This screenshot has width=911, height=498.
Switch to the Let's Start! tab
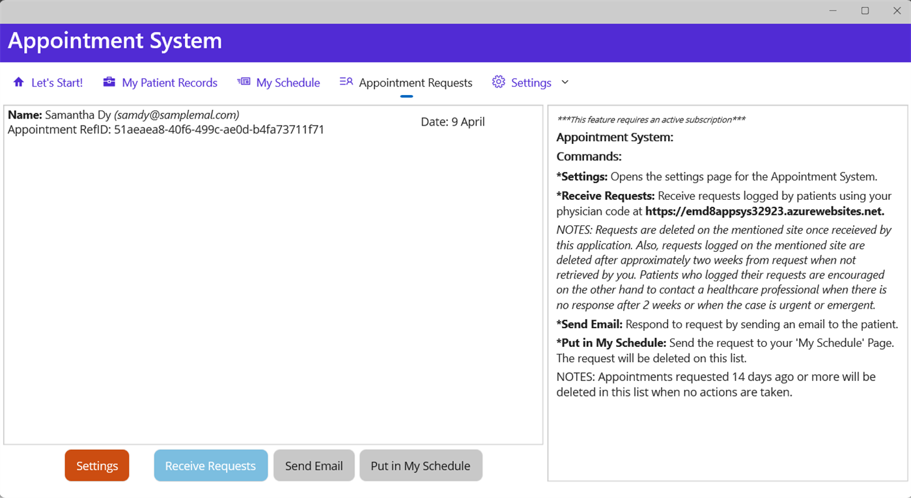click(58, 82)
